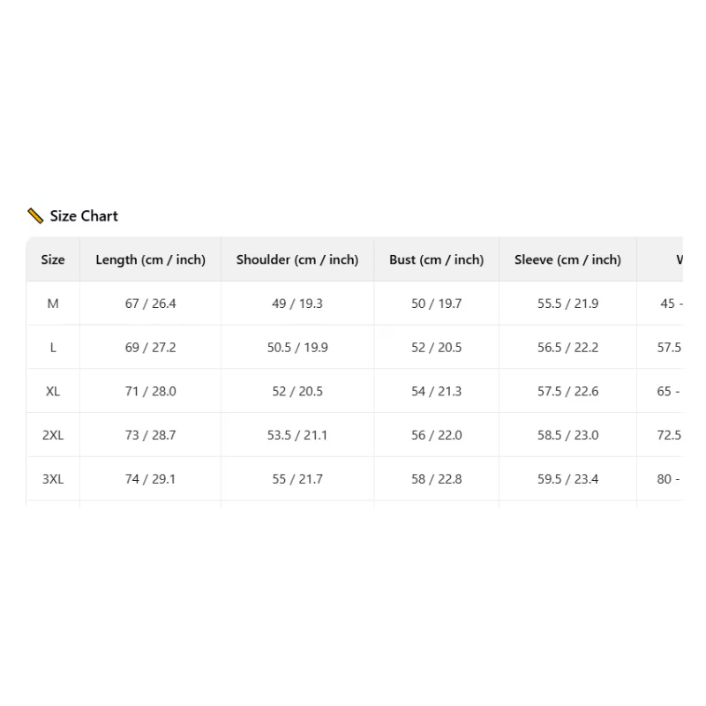This screenshot has width=706, height=706.
Task: Click the 56 / 22.0 bust cell
Action: (436, 435)
